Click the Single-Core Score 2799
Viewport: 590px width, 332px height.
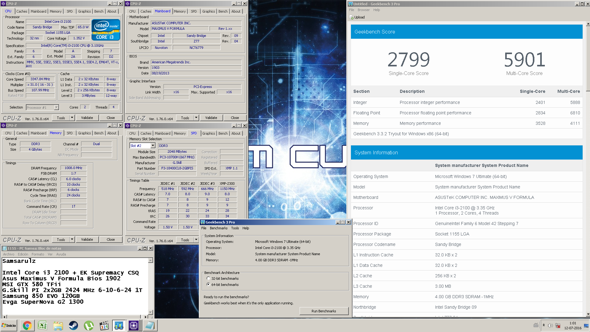click(408, 60)
